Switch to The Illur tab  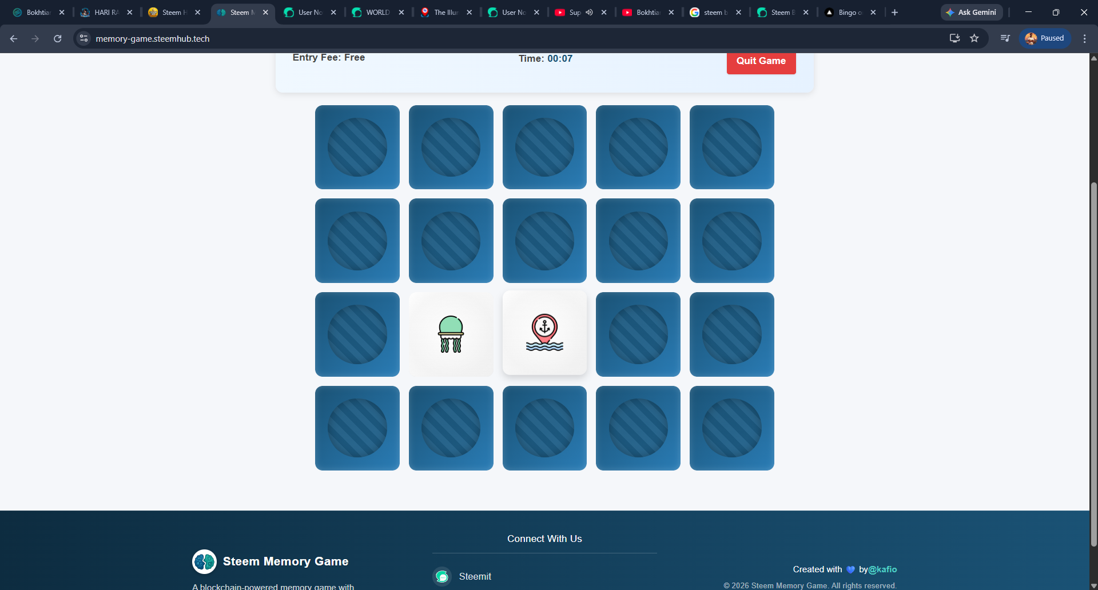(x=446, y=12)
